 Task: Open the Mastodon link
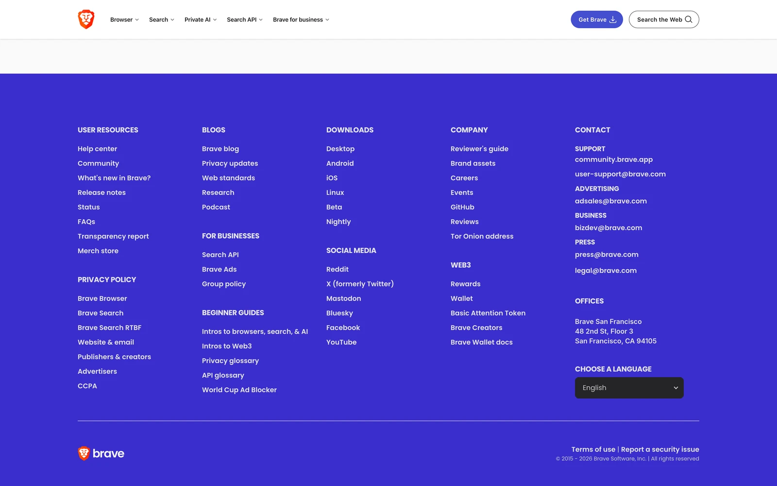[x=344, y=298]
